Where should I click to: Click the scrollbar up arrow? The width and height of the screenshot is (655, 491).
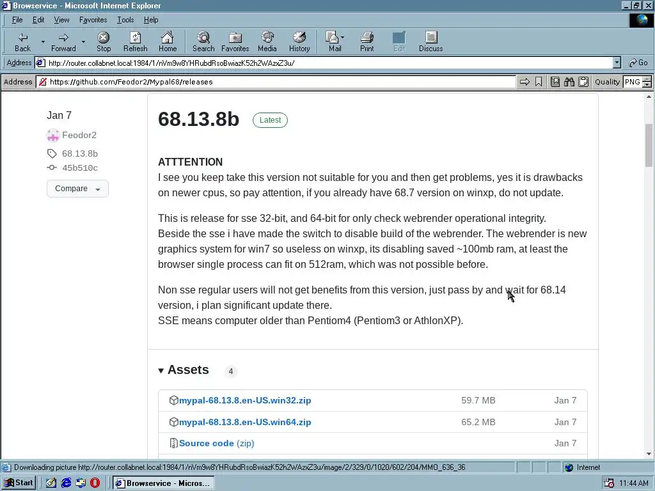tap(649, 97)
